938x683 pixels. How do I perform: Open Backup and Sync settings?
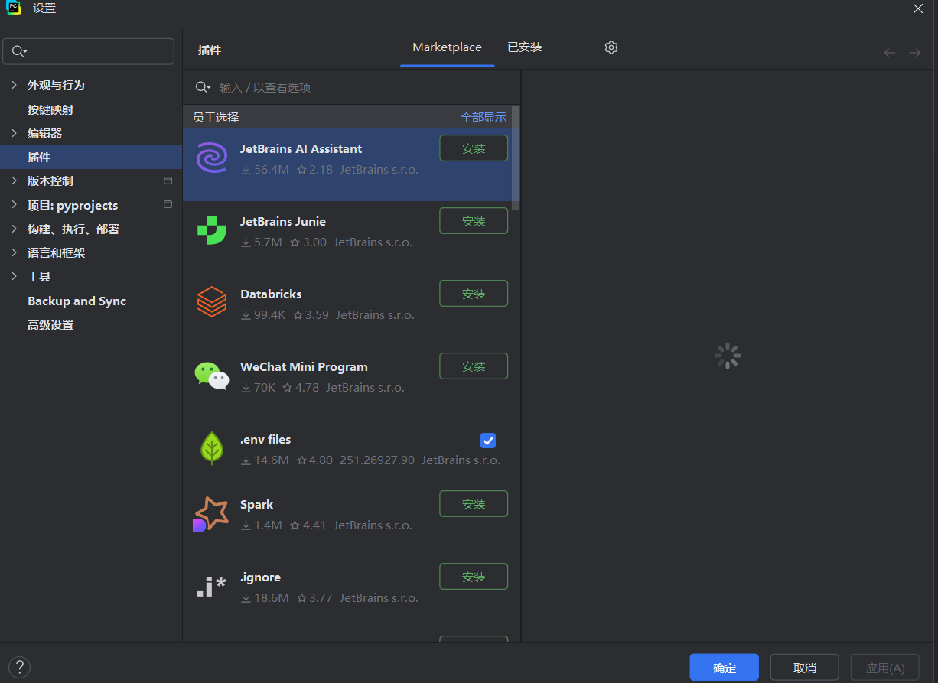pyautogui.click(x=77, y=301)
